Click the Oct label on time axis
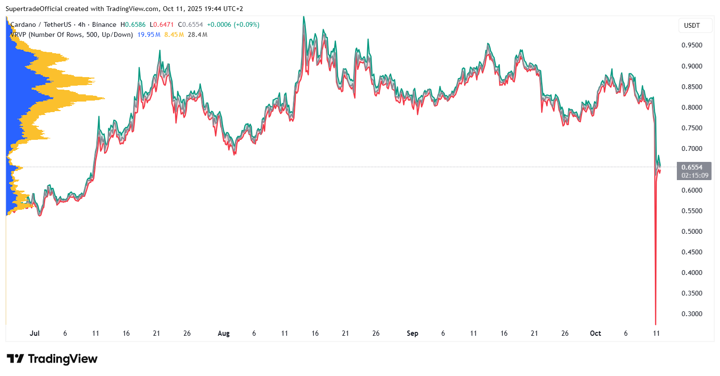The width and height of the screenshot is (720, 376). pos(595,333)
